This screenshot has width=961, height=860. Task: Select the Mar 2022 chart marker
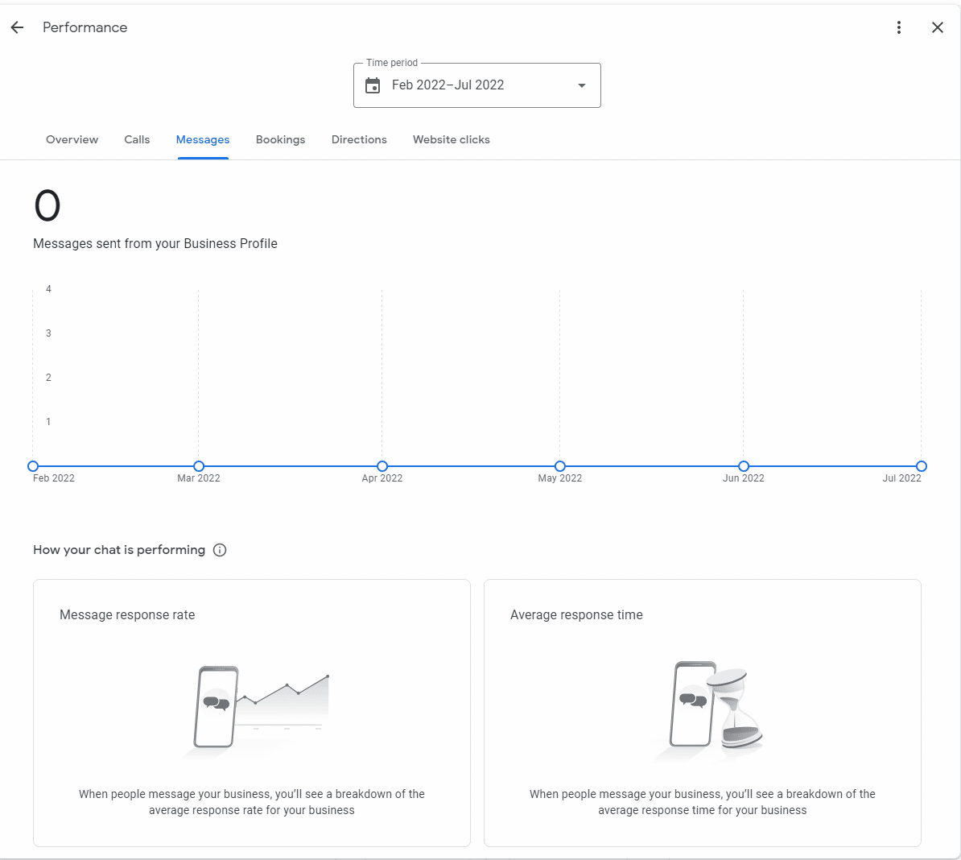coord(199,466)
